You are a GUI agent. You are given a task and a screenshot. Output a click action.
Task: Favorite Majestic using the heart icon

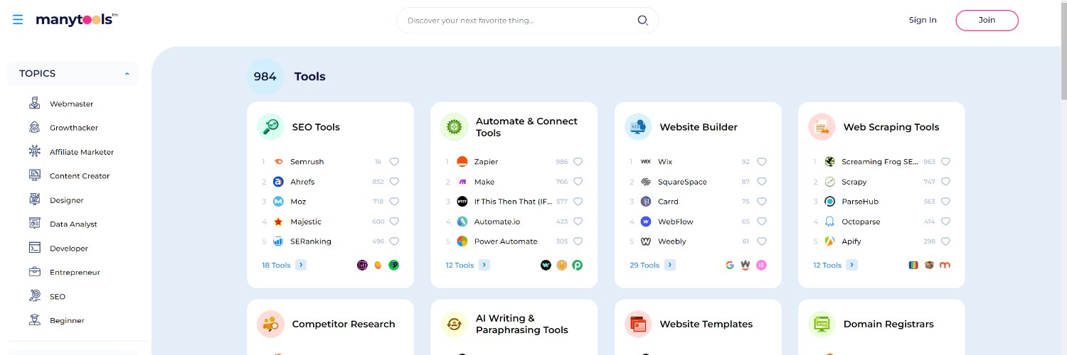(x=394, y=222)
